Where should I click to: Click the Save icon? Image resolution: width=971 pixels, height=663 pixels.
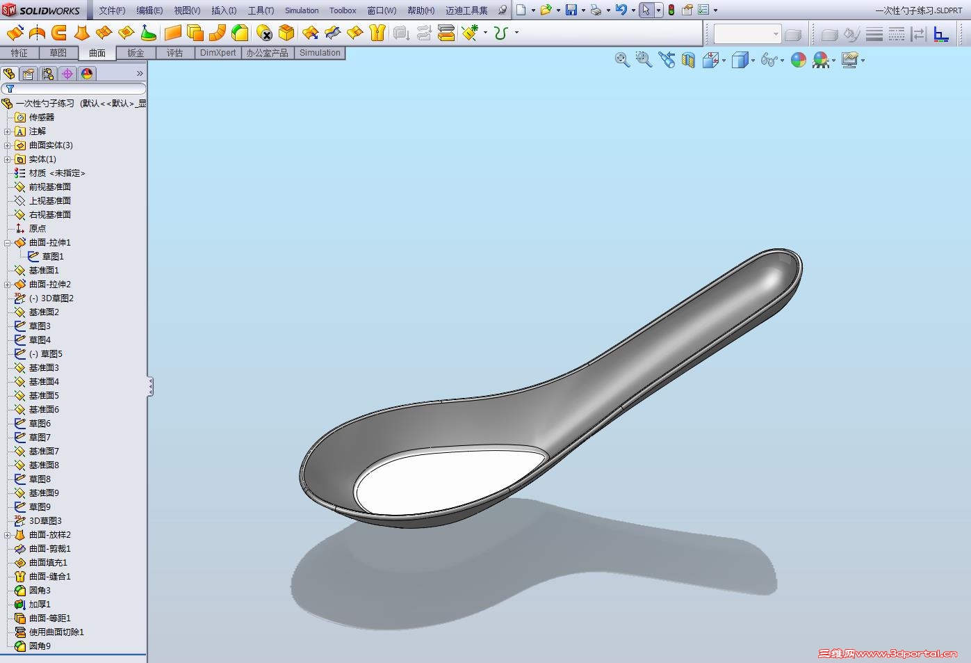coord(571,10)
